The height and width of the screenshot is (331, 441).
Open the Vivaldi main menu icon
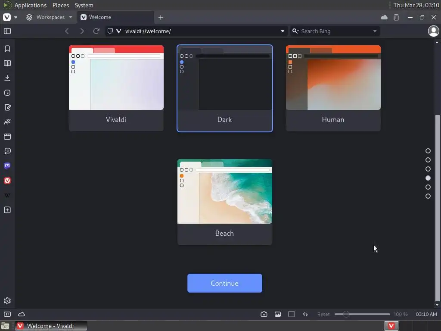(x=7, y=17)
